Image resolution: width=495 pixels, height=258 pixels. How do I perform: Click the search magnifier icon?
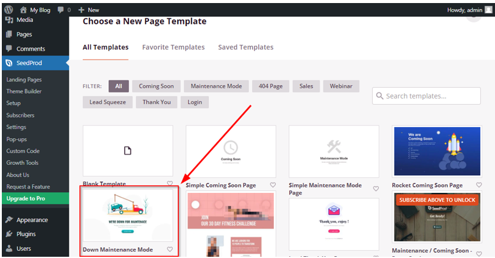(x=380, y=96)
